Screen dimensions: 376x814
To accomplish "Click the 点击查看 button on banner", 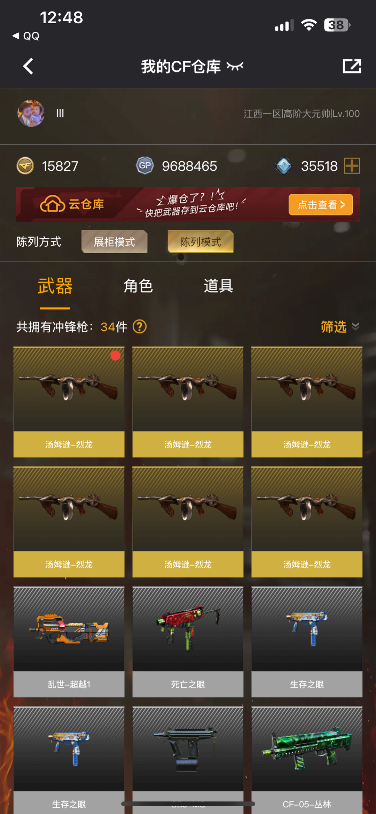I will pos(321,204).
